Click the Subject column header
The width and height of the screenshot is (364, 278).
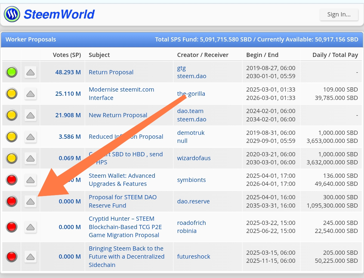[99, 55]
